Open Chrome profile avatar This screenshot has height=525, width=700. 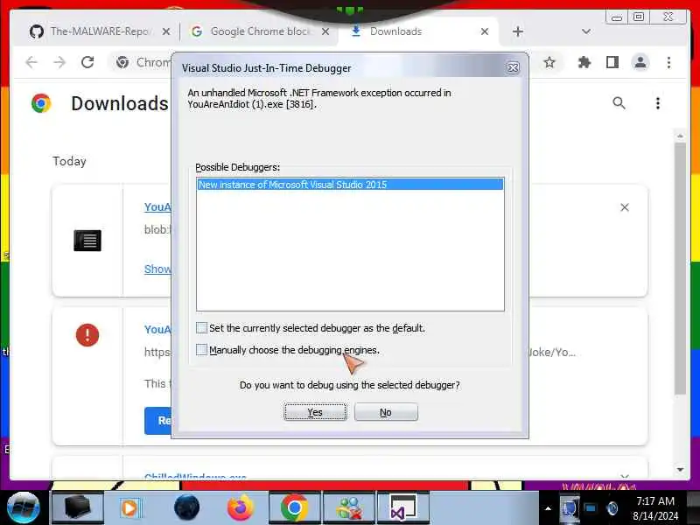(640, 62)
